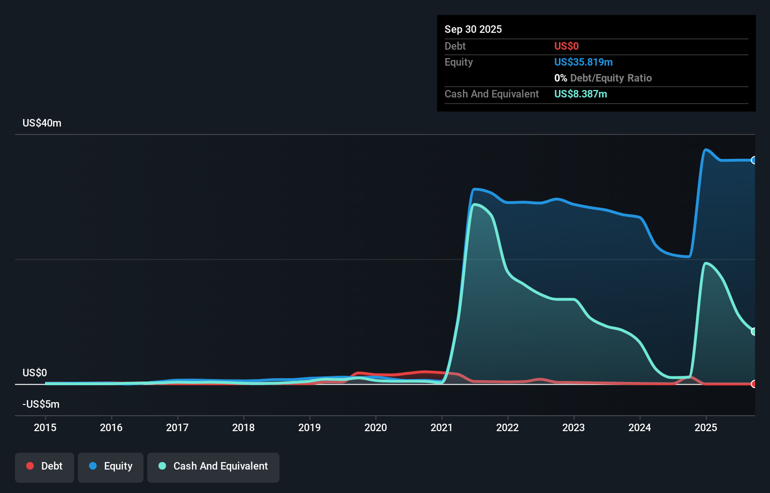Expand the Cash And Equivalent tooltip row
This screenshot has width=770, height=493.
click(x=491, y=94)
